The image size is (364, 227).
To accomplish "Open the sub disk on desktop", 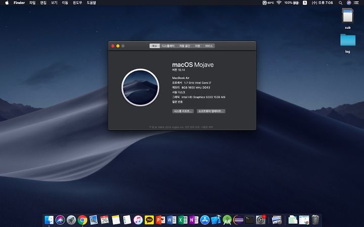I will [x=347, y=19].
